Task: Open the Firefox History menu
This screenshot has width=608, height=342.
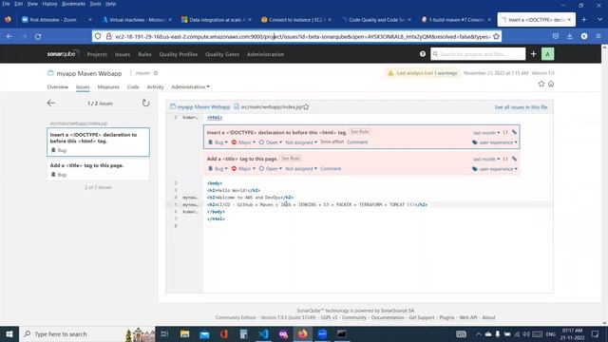Action: (x=49, y=4)
